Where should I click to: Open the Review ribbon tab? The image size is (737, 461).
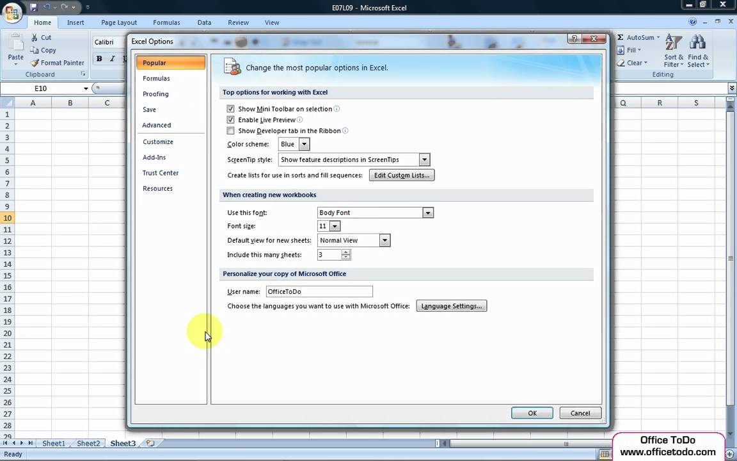pos(238,22)
